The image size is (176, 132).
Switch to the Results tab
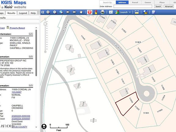point(11,13)
